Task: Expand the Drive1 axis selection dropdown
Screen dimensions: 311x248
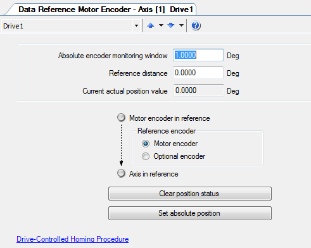Action: click(136, 26)
